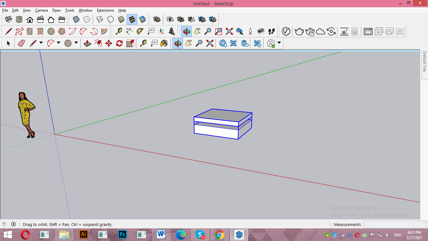Select the Eraser tool
This screenshot has width=428, height=241.
[x=21, y=43]
